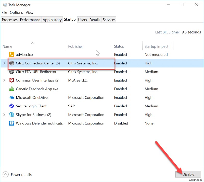
Task: Expand the Common User Interface entry
Action: pos(4,80)
